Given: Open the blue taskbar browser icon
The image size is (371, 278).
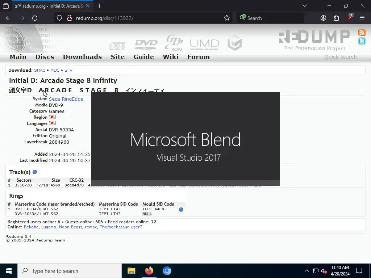Looking at the screenshot, I should [x=167, y=271].
